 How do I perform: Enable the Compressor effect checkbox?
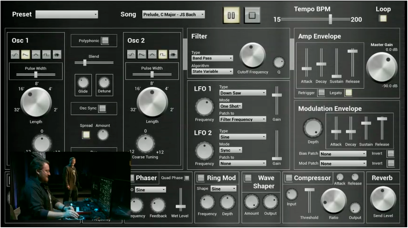tap(288, 178)
